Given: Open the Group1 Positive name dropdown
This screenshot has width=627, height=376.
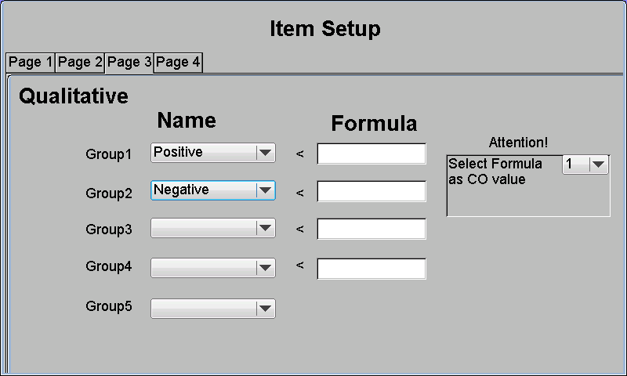Looking at the screenshot, I should [x=213, y=153].
